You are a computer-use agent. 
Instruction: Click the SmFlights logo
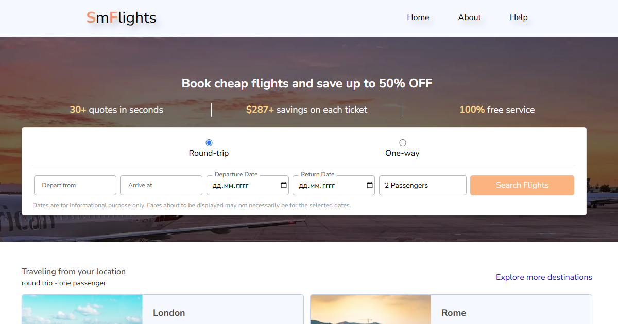pyautogui.click(x=121, y=18)
